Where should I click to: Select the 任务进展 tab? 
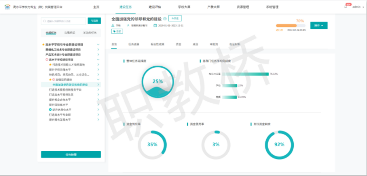(x=134, y=44)
